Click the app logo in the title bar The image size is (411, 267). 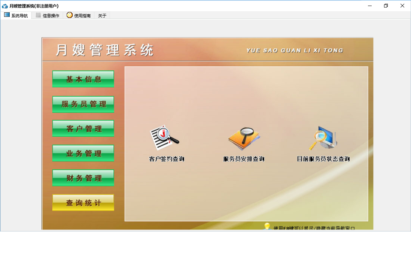coord(5,6)
